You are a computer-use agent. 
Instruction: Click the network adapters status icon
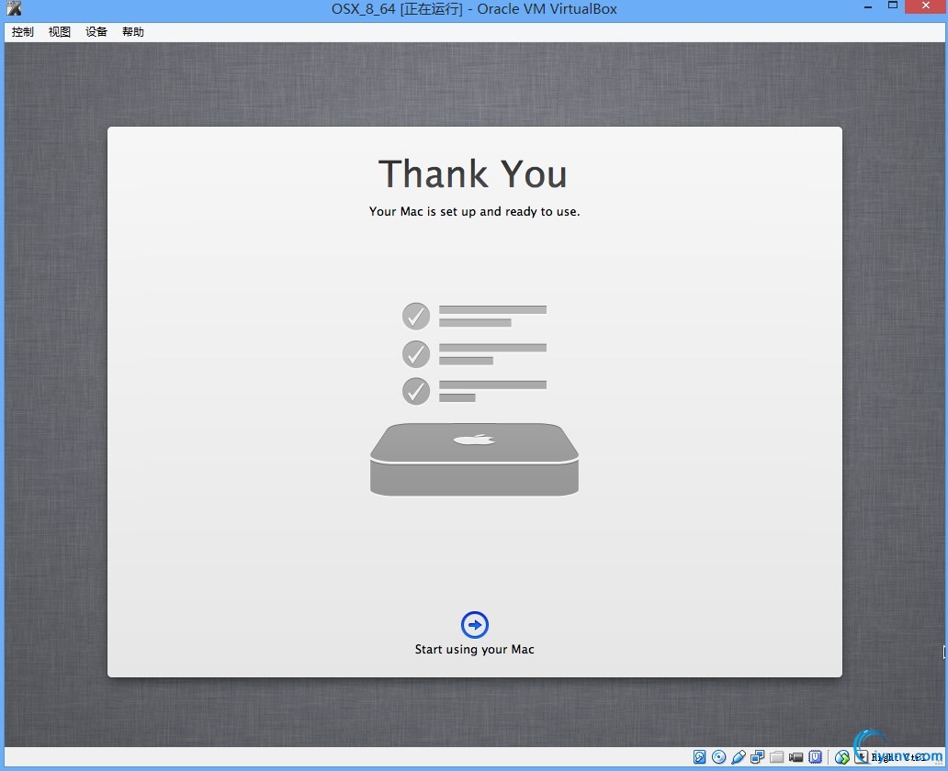point(758,756)
